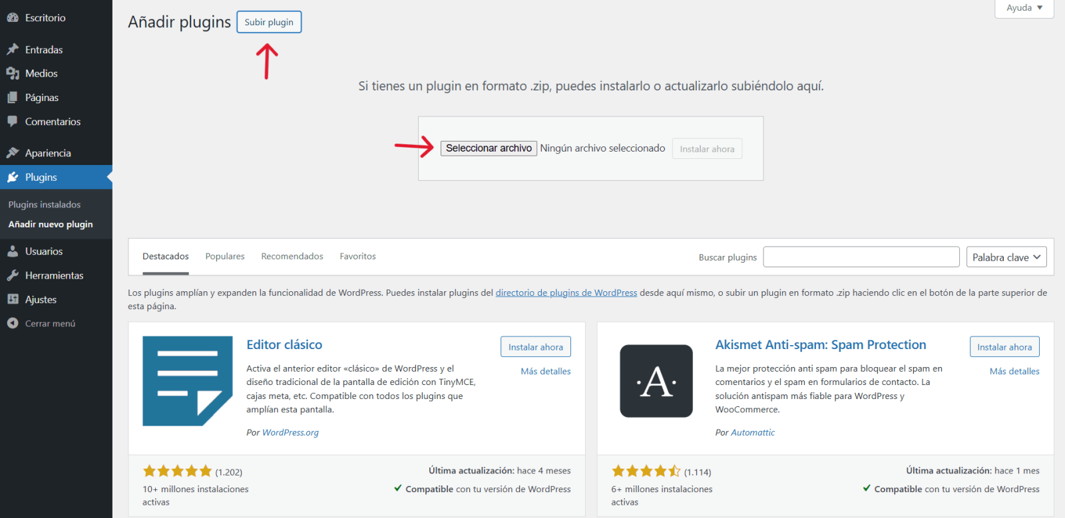This screenshot has width=1065, height=518.
Task: Open the Ayuda help dropdown
Action: coord(1024,8)
